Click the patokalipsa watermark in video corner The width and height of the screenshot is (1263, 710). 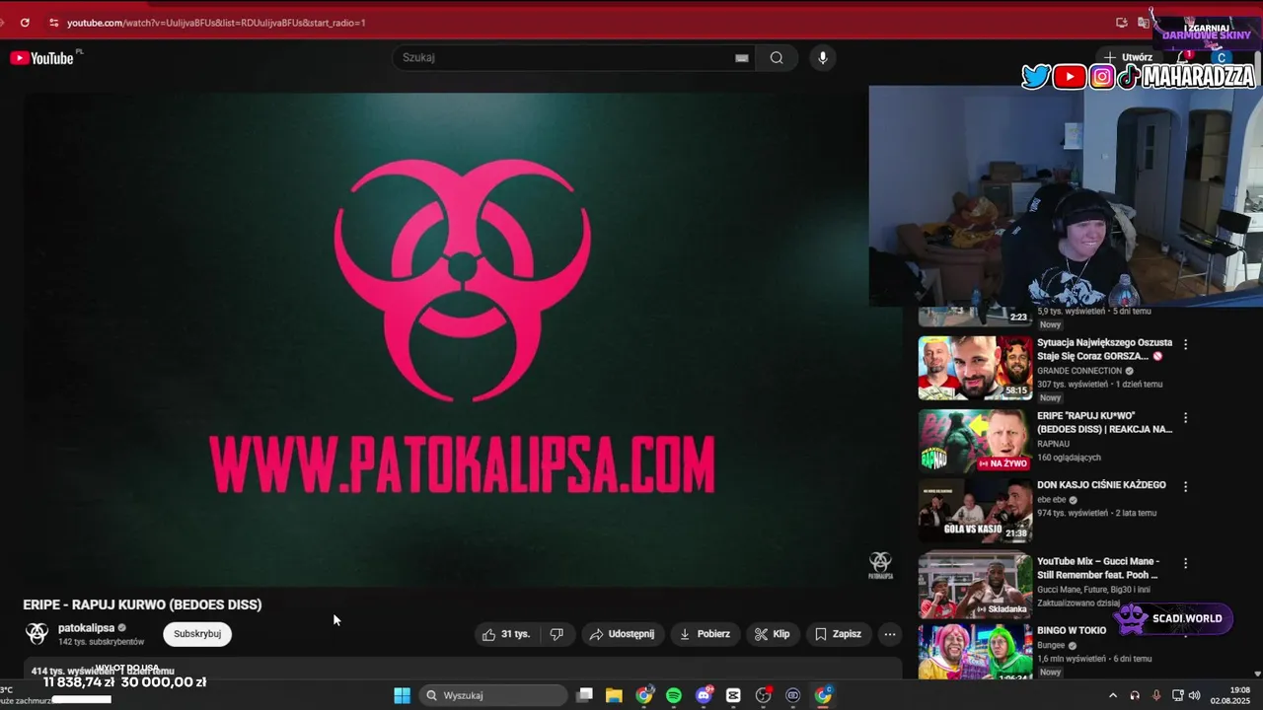pyautogui.click(x=880, y=565)
